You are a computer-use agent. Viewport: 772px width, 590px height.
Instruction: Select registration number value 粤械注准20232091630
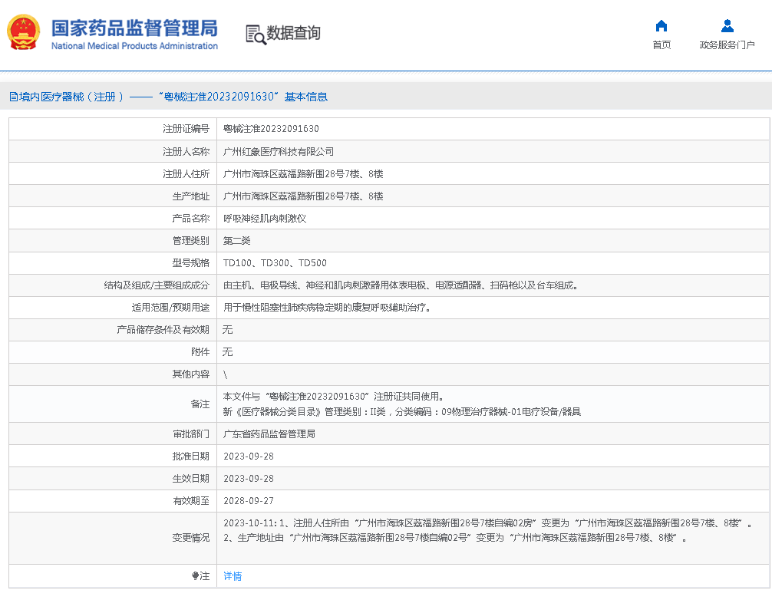pyautogui.click(x=271, y=129)
